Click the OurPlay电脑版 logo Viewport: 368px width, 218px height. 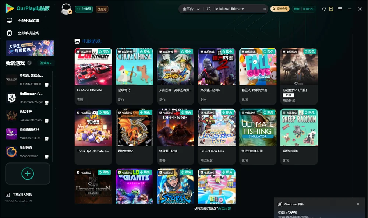[x=28, y=8]
